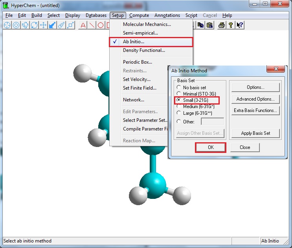Open Advanced Options... in the dialog
This screenshot has width=292, height=248.
(255, 99)
